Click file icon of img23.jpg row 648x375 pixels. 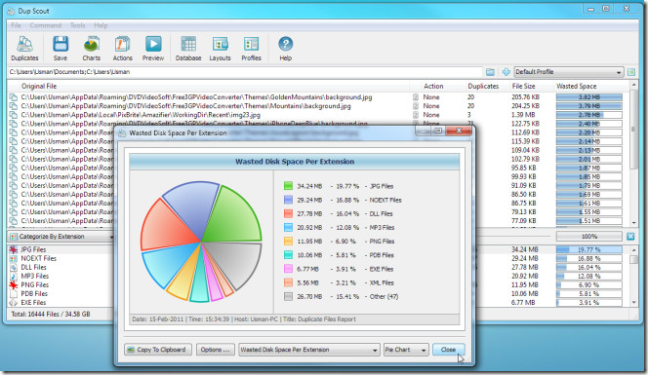14,115
